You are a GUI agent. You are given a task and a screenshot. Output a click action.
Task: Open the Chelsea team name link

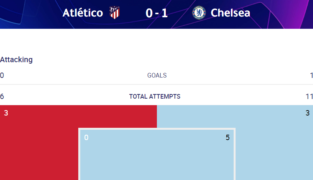tap(231, 13)
